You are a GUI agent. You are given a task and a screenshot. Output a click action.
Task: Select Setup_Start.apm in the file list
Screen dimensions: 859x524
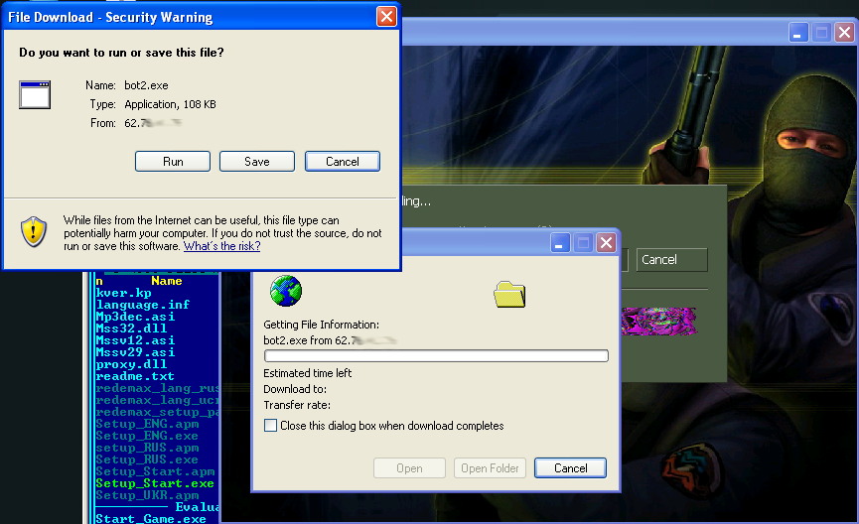(x=155, y=472)
